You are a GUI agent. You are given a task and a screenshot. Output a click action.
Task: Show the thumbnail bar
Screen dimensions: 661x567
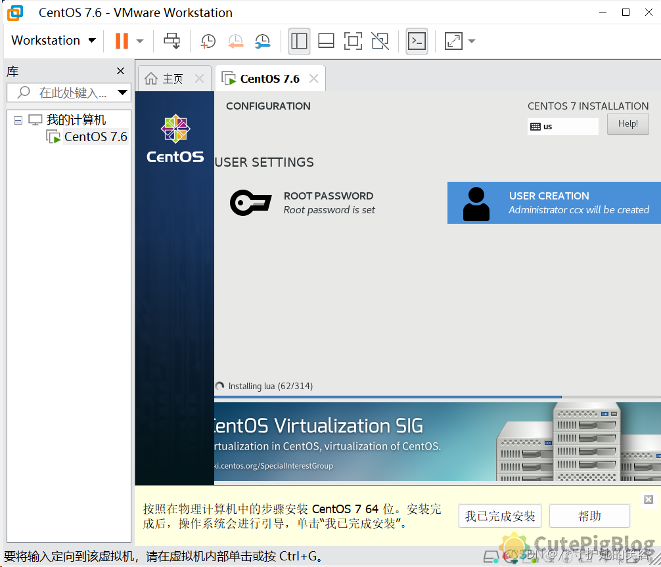[x=326, y=41]
